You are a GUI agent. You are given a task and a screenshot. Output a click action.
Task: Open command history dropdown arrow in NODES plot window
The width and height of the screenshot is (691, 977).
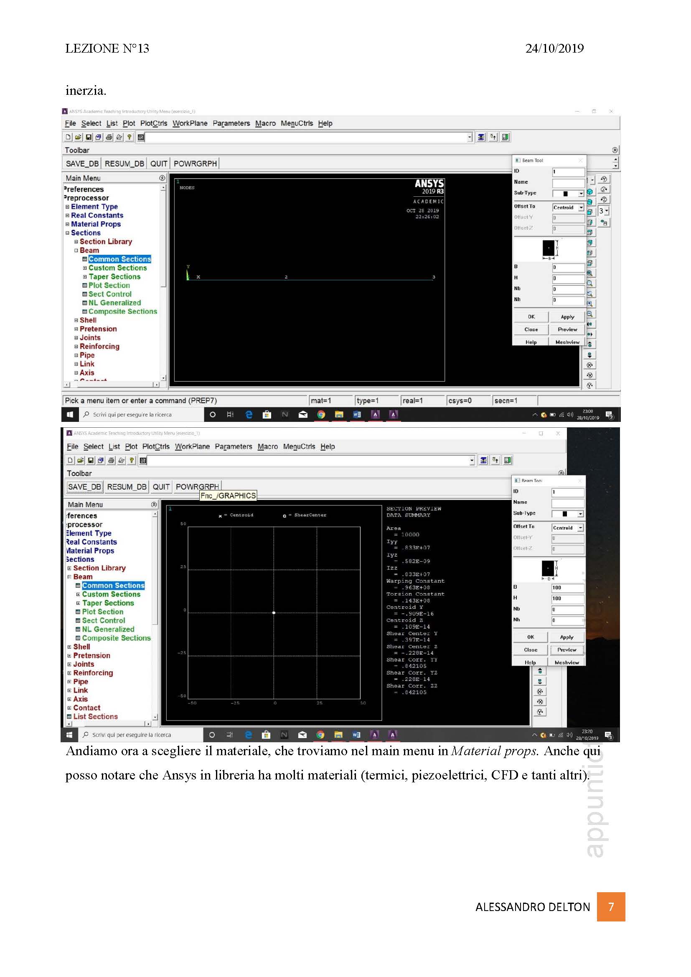(x=470, y=137)
